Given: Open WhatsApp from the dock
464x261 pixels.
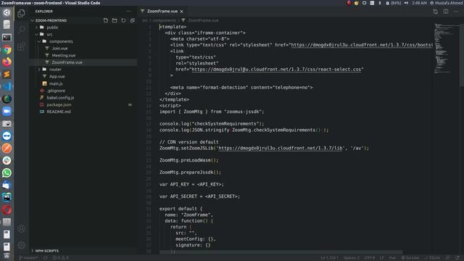Looking at the screenshot, I should click(7, 173).
